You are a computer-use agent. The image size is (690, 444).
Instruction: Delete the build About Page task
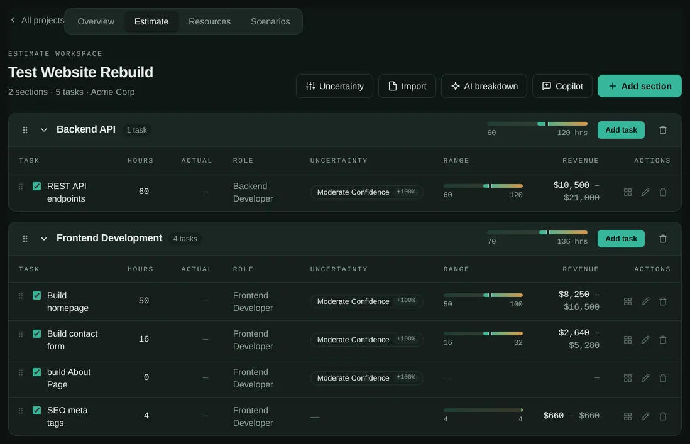coord(663,378)
